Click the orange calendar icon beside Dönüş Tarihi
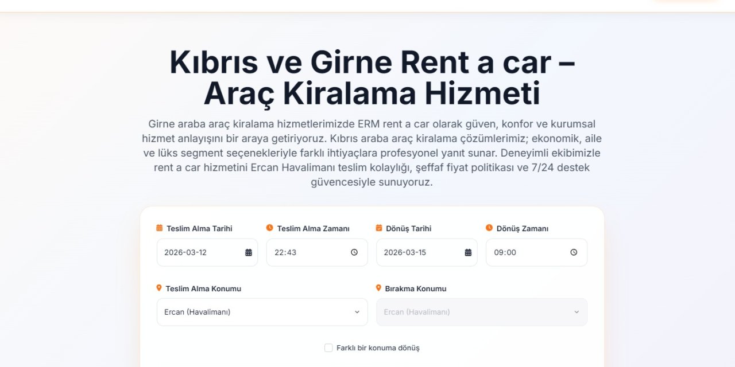 coord(379,228)
